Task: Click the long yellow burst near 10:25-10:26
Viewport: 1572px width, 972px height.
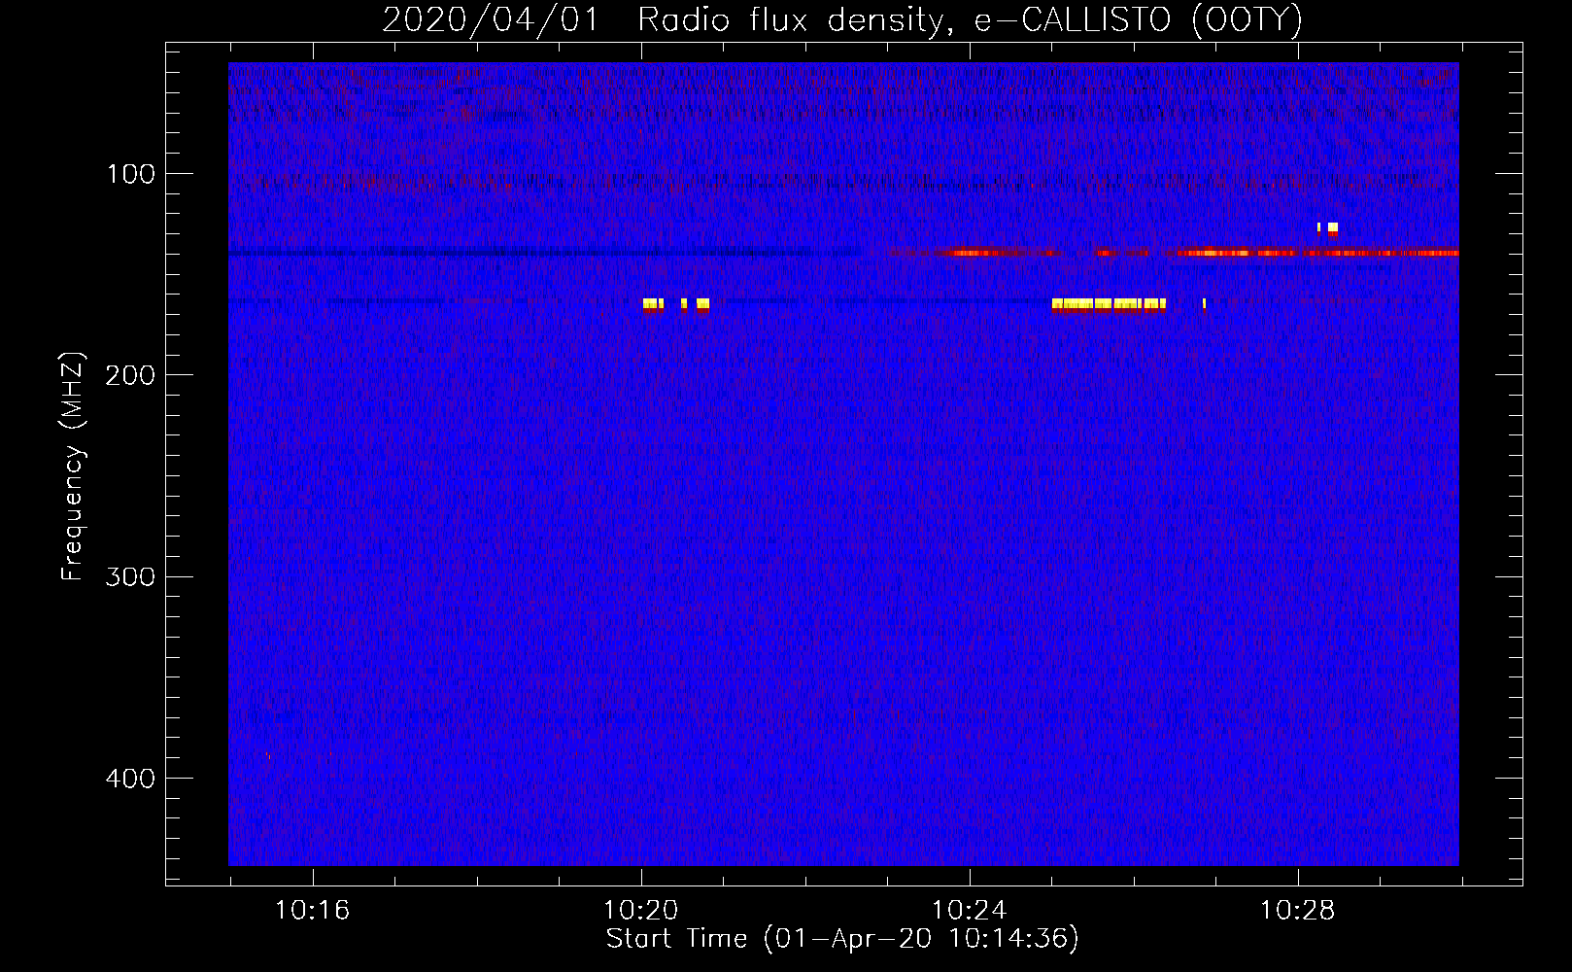Action: click(1109, 305)
